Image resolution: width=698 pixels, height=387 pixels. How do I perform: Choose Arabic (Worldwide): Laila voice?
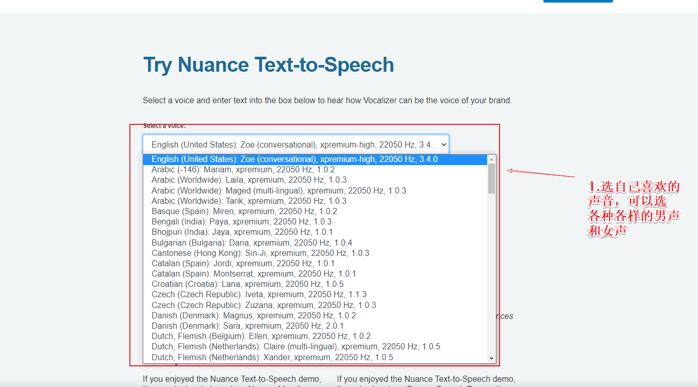click(x=315, y=180)
